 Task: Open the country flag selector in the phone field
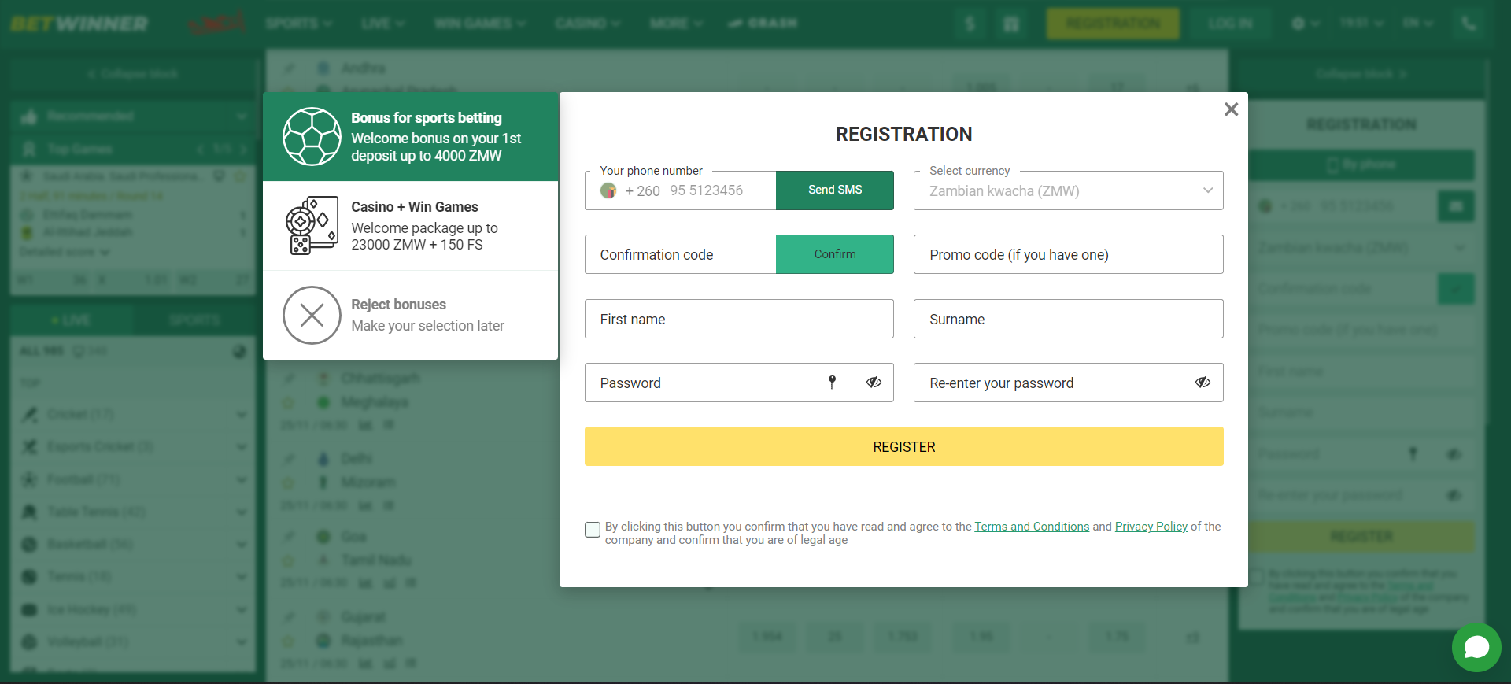click(x=608, y=190)
